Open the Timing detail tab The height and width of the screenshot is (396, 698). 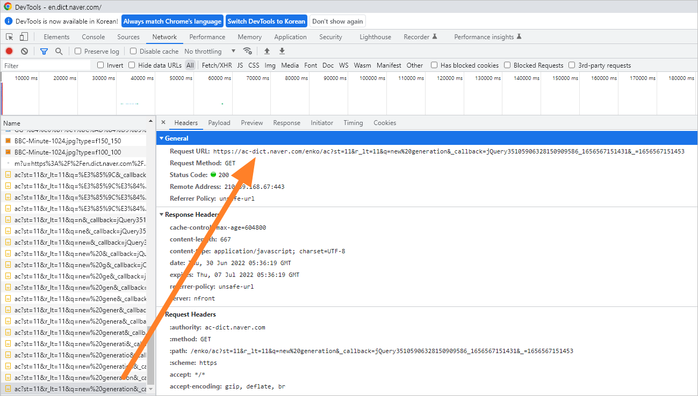(x=353, y=123)
